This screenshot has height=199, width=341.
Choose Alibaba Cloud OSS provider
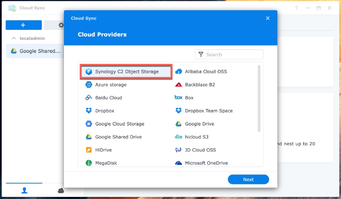205,72
